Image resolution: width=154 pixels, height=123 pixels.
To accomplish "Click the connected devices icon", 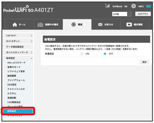I will (x=41, y=25).
